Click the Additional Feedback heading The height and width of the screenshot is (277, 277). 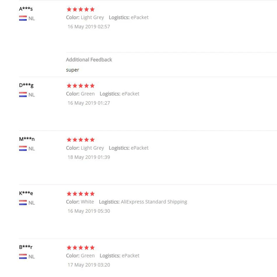click(89, 60)
